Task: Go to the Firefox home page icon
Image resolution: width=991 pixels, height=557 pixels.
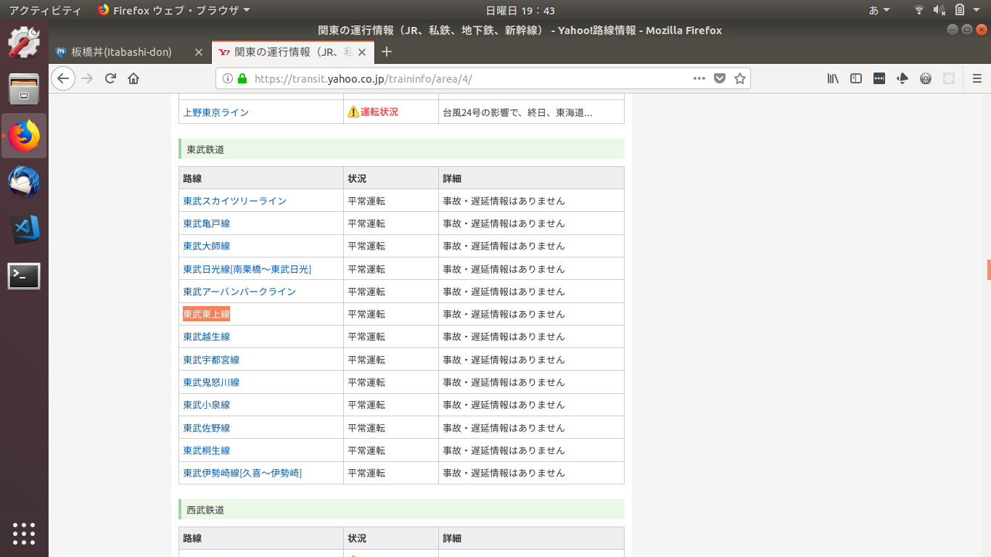Action: tap(133, 78)
